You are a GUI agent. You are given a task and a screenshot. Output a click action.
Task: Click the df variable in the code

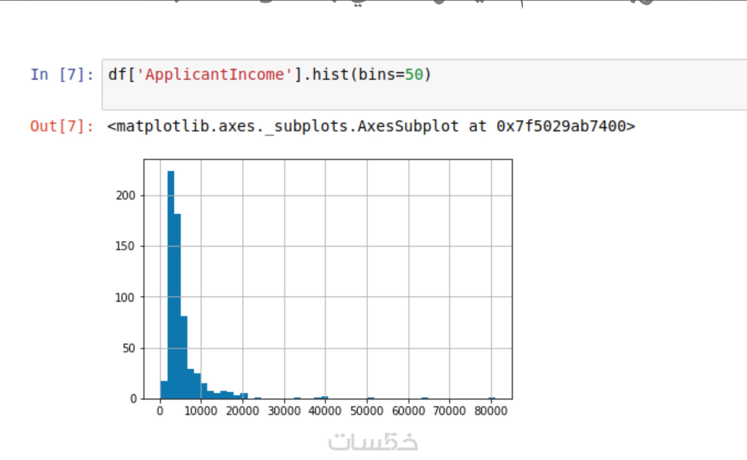pyautogui.click(x=117, y=75)
